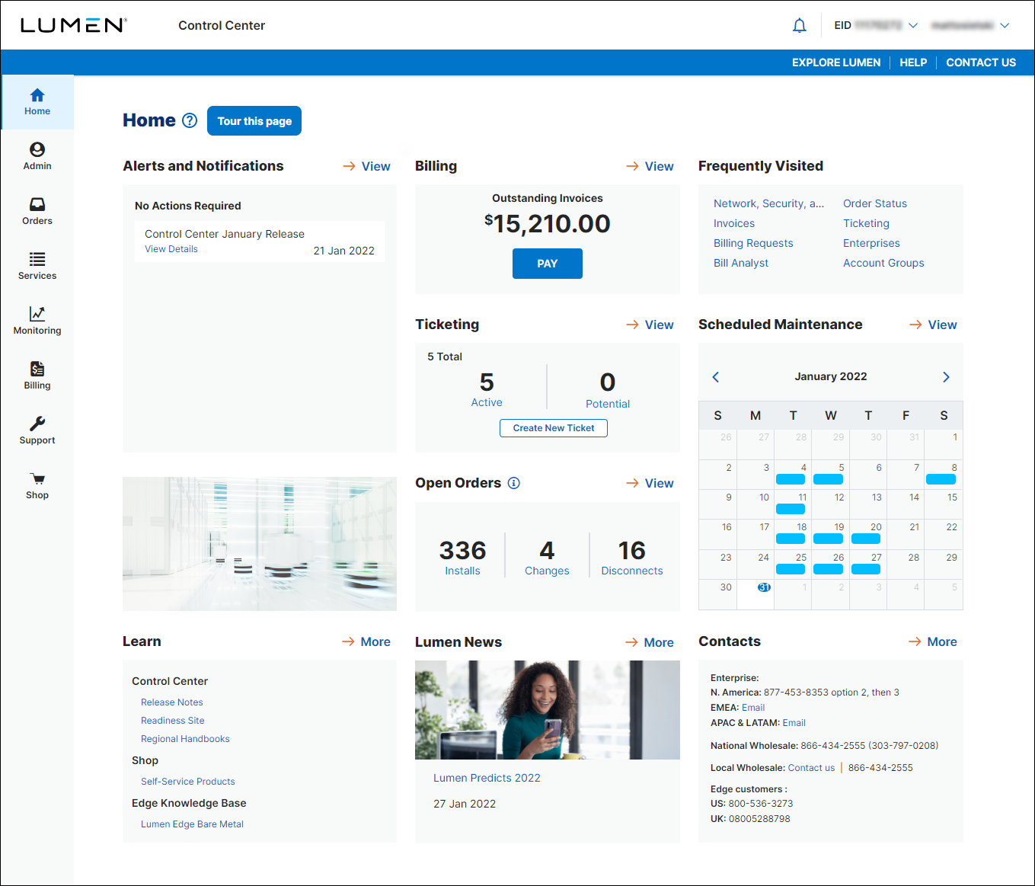The image size is (1035, 886).
Task: Click the APAC & LATAM Email link
Action: (x=794, y=723)
